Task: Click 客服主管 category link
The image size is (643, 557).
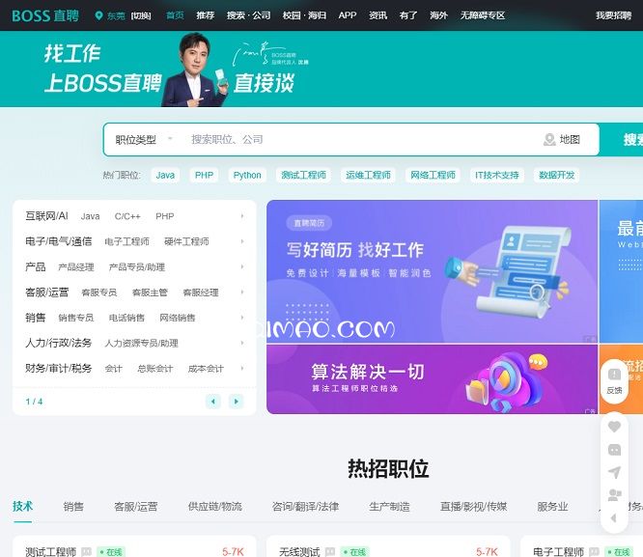Action: click(x=150, y=292)
